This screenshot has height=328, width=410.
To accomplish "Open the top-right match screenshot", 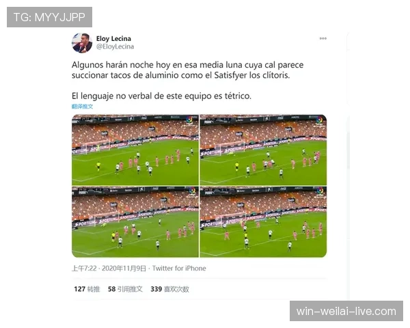I will pyautogui.click(x=263, y=150).
